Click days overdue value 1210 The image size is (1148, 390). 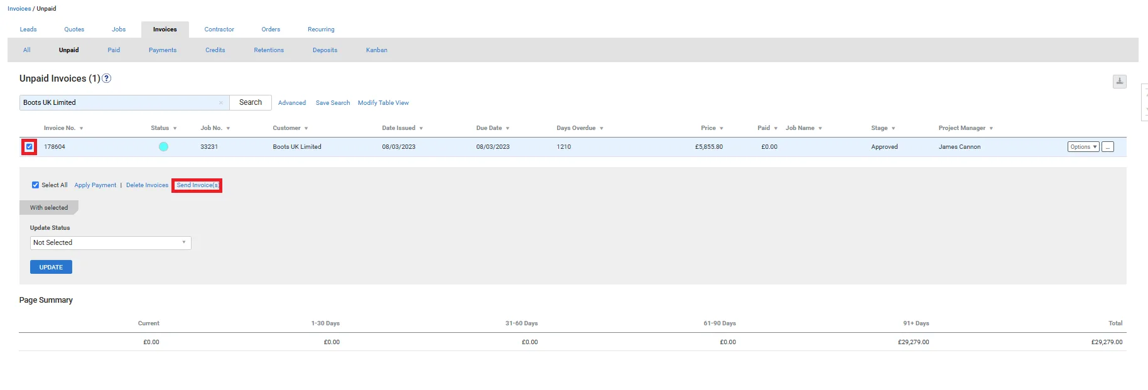(564, 147)
